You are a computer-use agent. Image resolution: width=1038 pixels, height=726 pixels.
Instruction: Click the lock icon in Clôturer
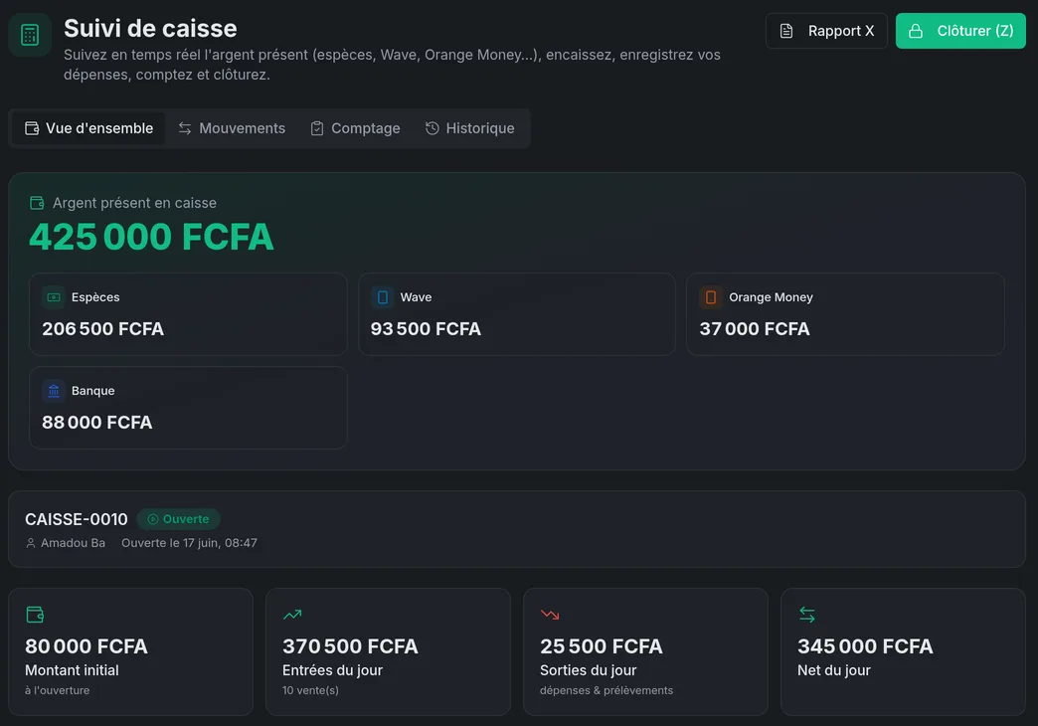coord(916,31)
